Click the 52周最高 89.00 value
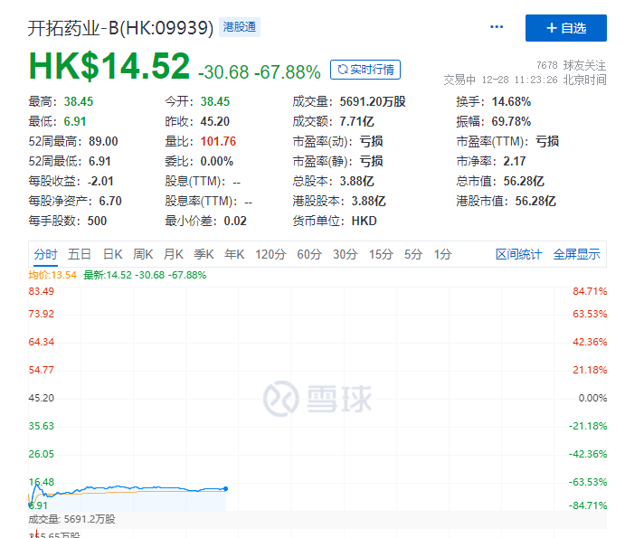The image size is (625, 538). 103,141
